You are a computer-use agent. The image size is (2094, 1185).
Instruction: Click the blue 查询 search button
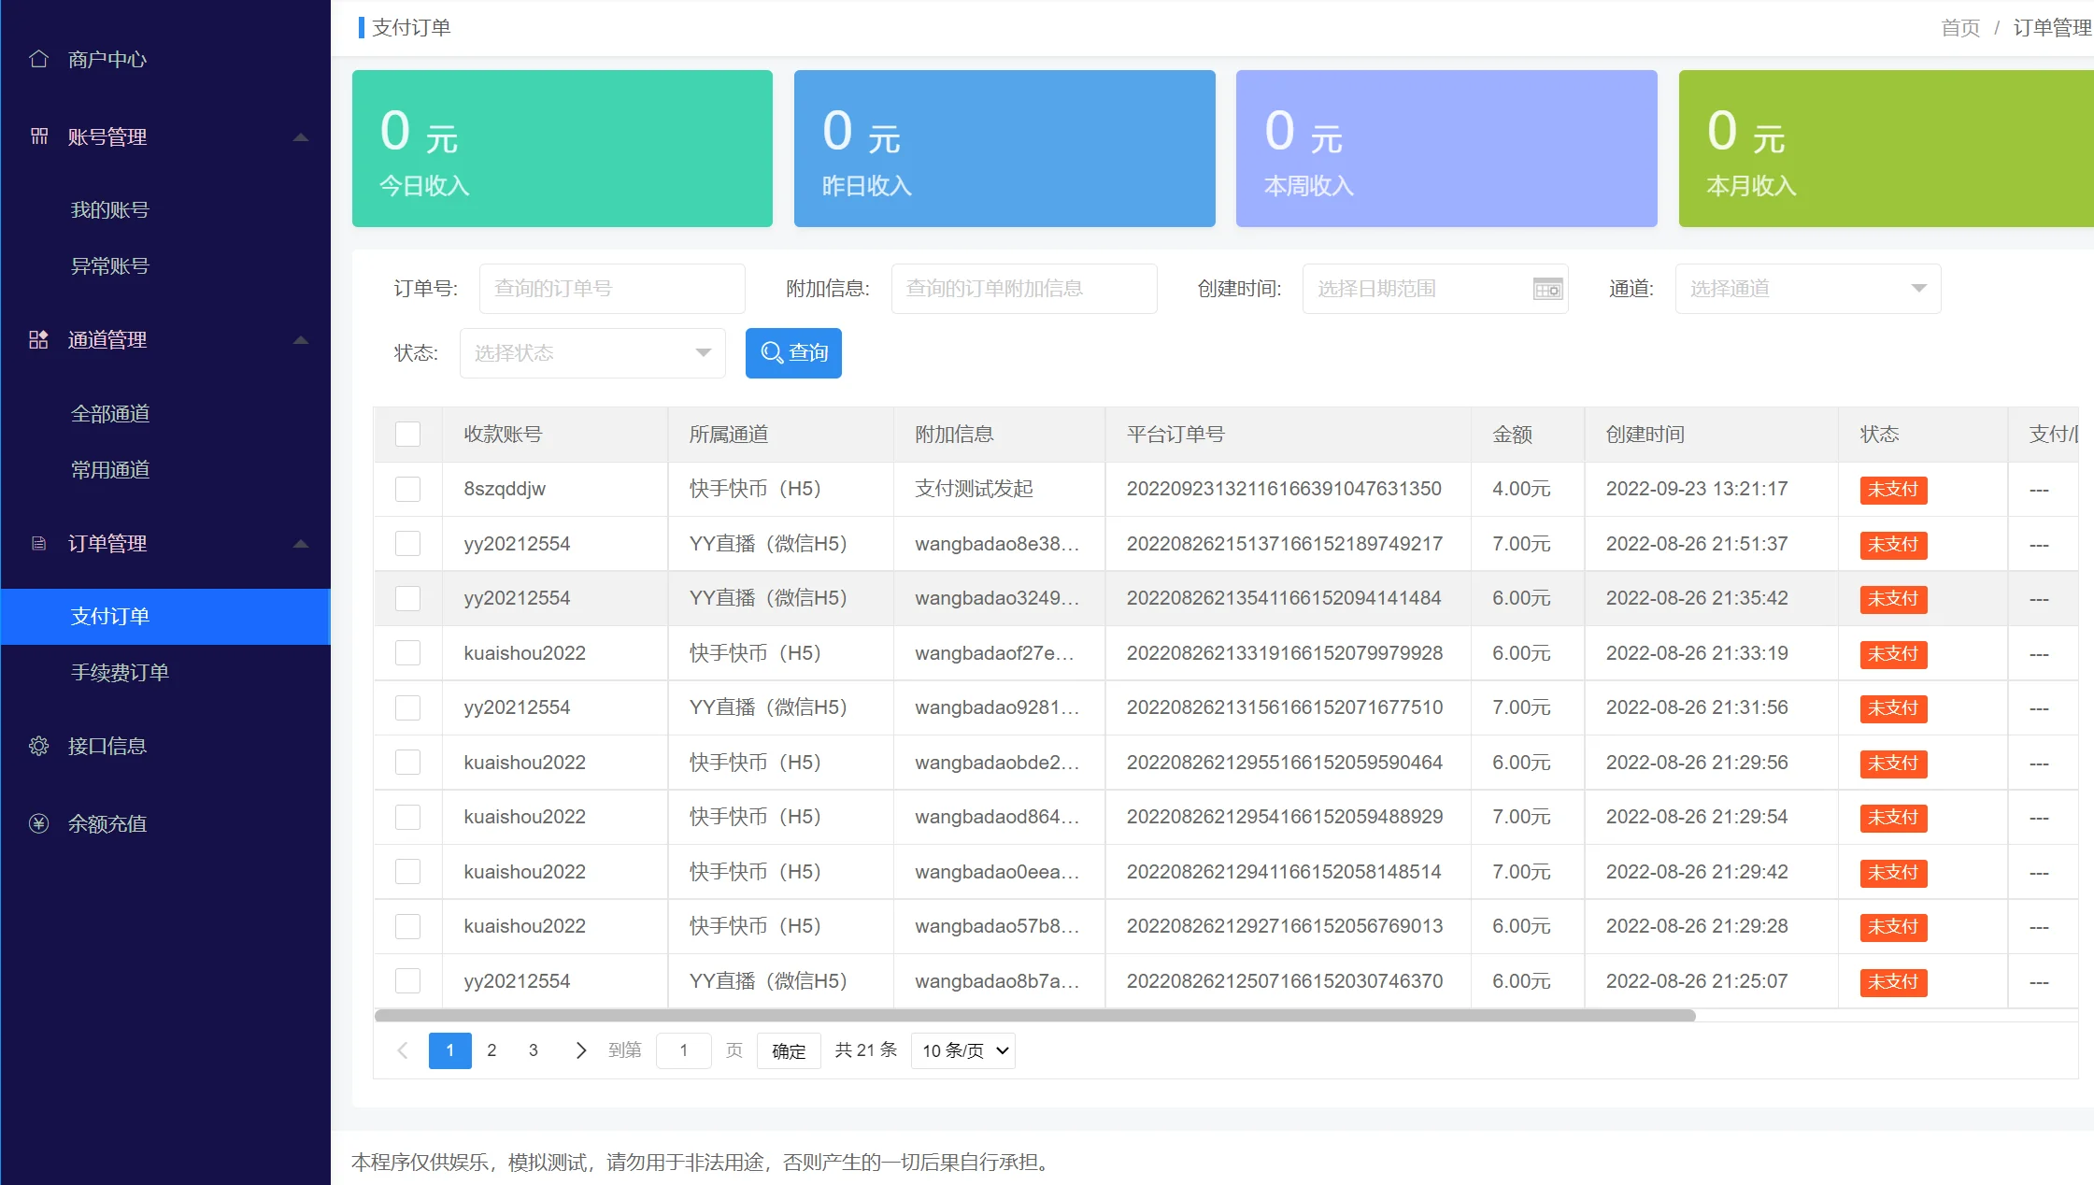tap(793, 353)
